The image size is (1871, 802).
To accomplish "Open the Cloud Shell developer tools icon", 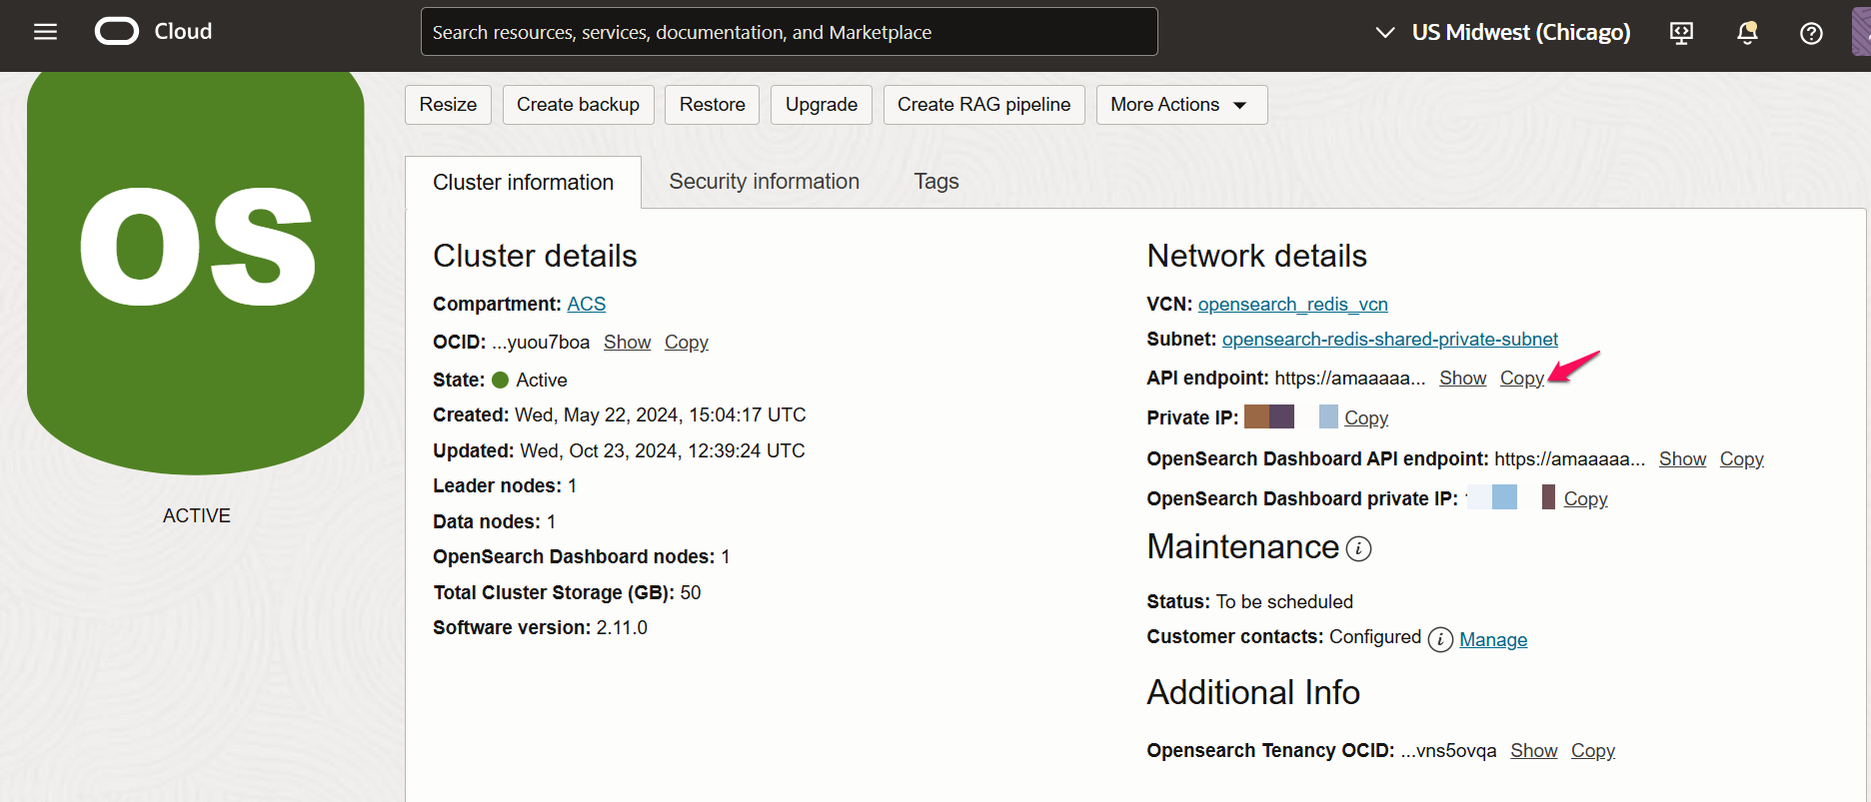I will [x=1681, y=33].
